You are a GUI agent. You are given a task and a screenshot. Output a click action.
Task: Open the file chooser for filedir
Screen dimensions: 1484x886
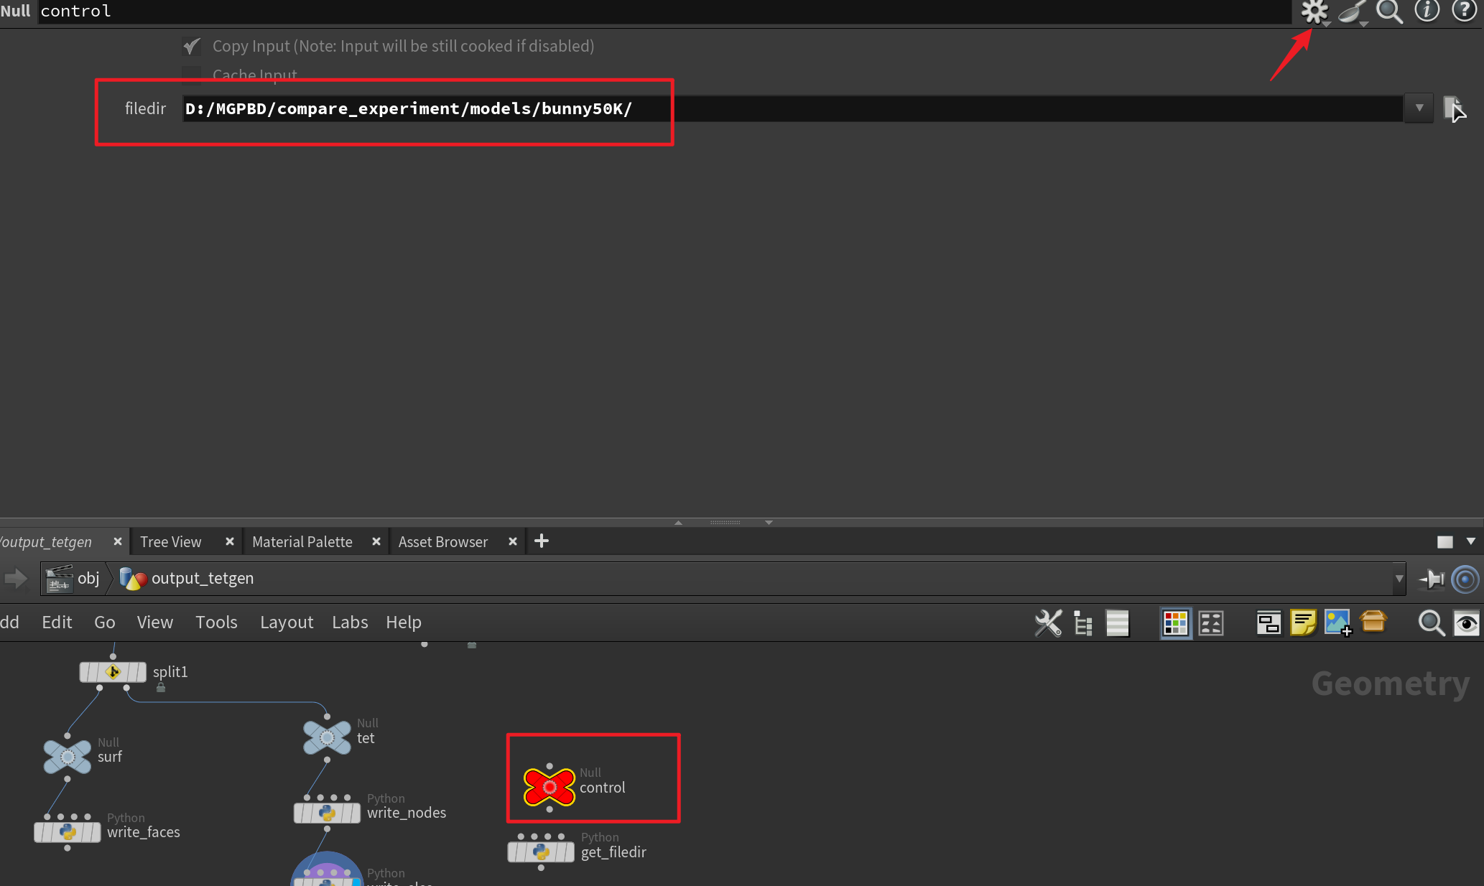click(x=1452, y=108)
